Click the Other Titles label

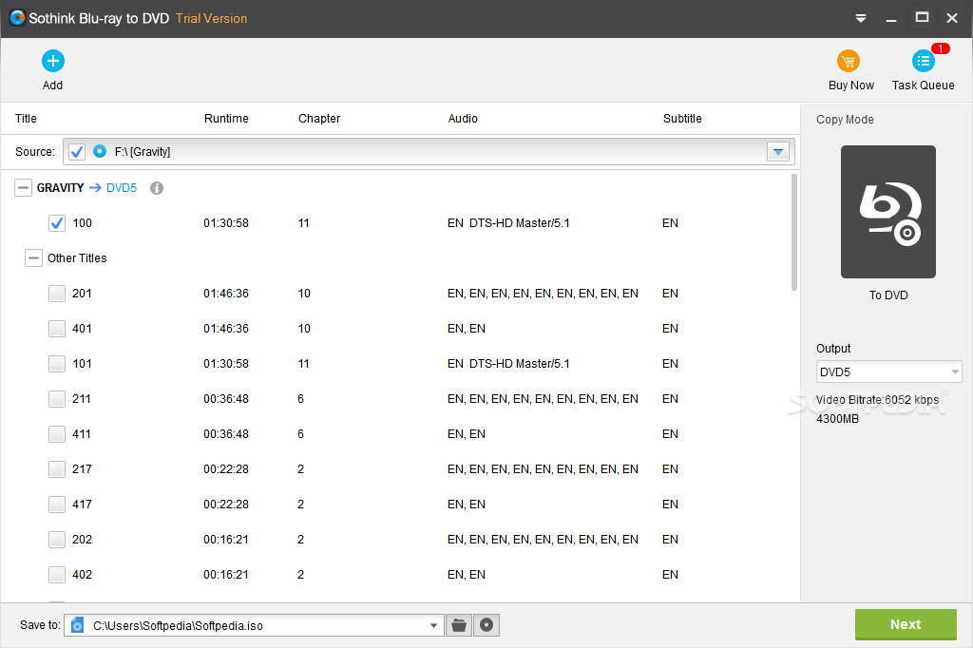[77, 258]
